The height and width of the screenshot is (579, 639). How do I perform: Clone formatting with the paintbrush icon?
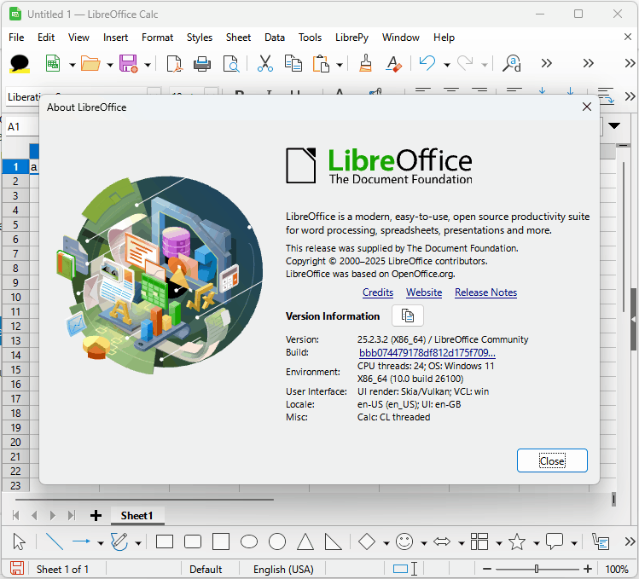(365, 63)
